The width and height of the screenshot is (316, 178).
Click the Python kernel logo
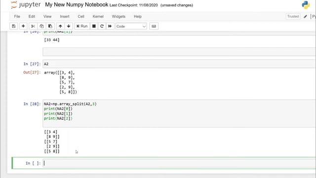306,5
